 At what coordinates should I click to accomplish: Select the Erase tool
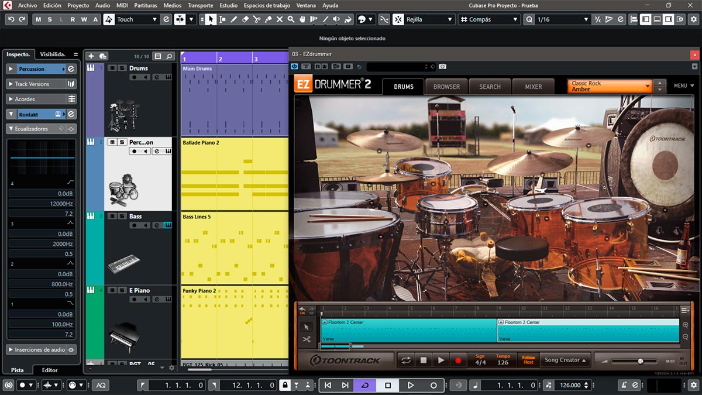[245, 19]
